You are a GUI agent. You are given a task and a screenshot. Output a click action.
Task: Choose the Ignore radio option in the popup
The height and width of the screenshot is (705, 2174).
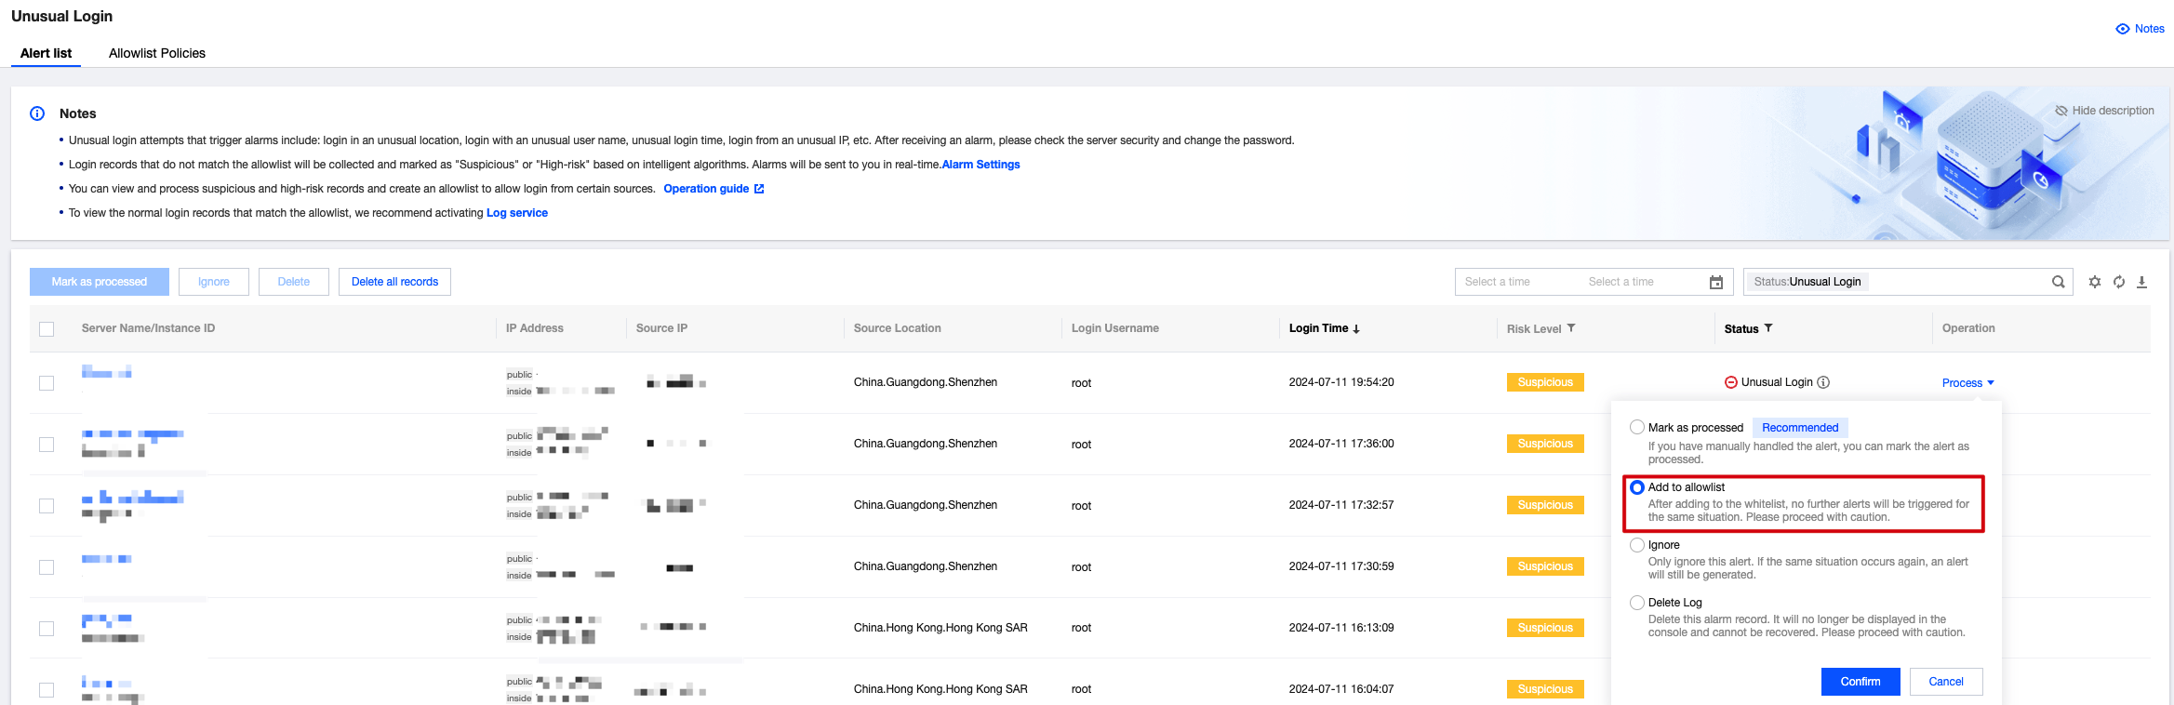coord(1637,545)
